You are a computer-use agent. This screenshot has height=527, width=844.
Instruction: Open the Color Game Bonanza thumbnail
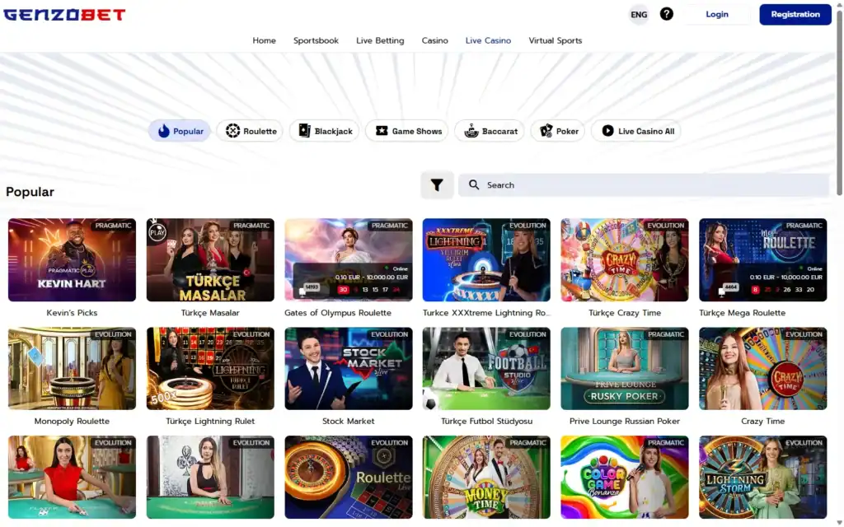625,477
